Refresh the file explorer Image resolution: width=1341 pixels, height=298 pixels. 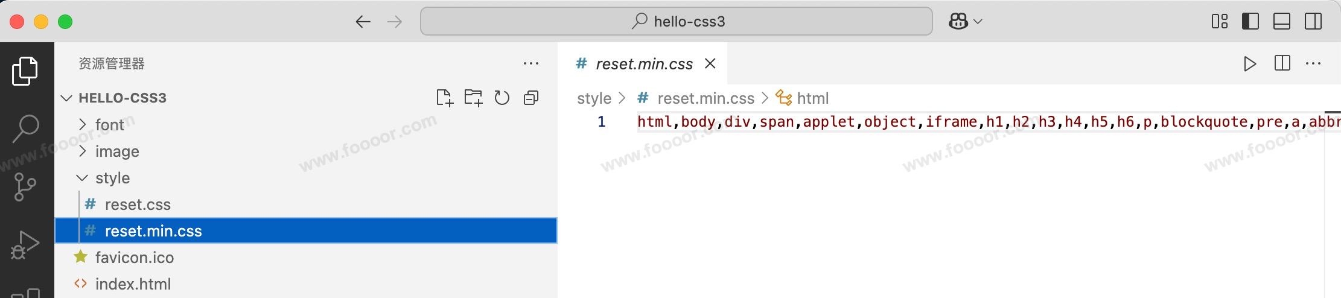(502, 98)
